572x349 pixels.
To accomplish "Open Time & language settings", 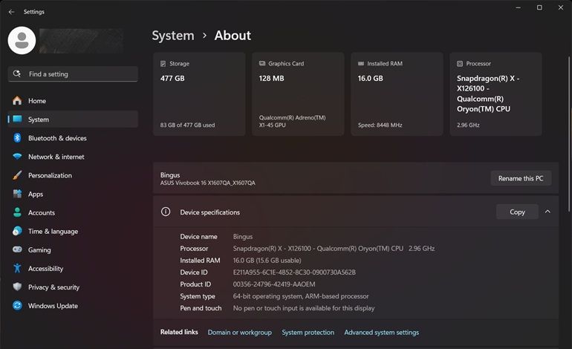I will click(73, 231).
